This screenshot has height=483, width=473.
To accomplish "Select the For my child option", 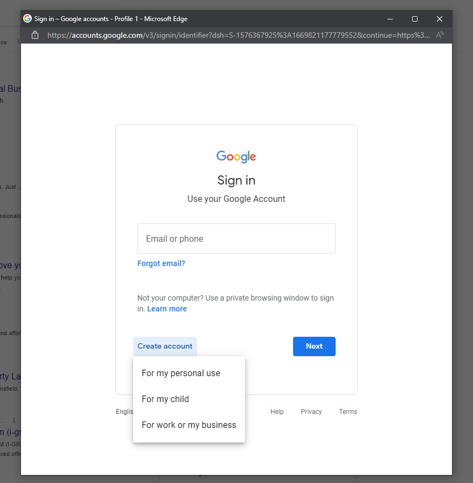I will click(165, 399).
